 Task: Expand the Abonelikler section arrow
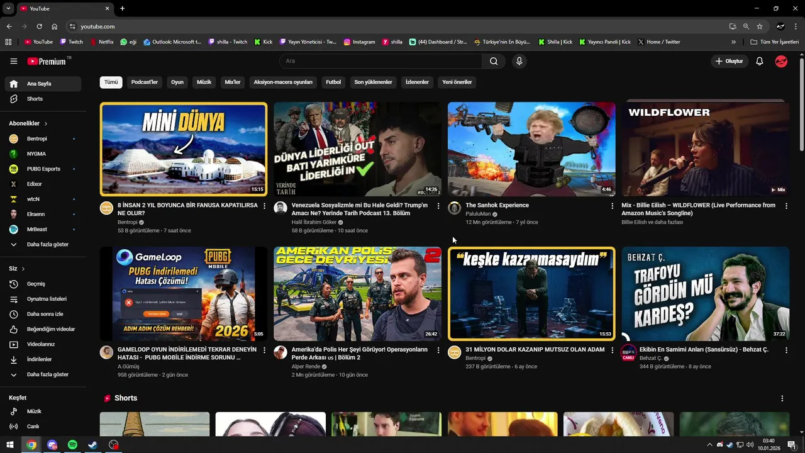tap(45, 124)
